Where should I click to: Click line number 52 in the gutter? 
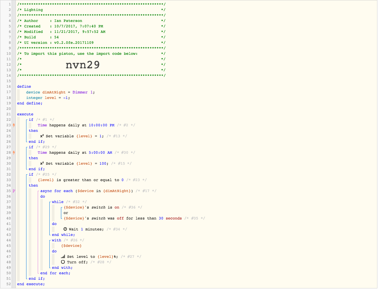pyautogui.click(x=9, y=285)
